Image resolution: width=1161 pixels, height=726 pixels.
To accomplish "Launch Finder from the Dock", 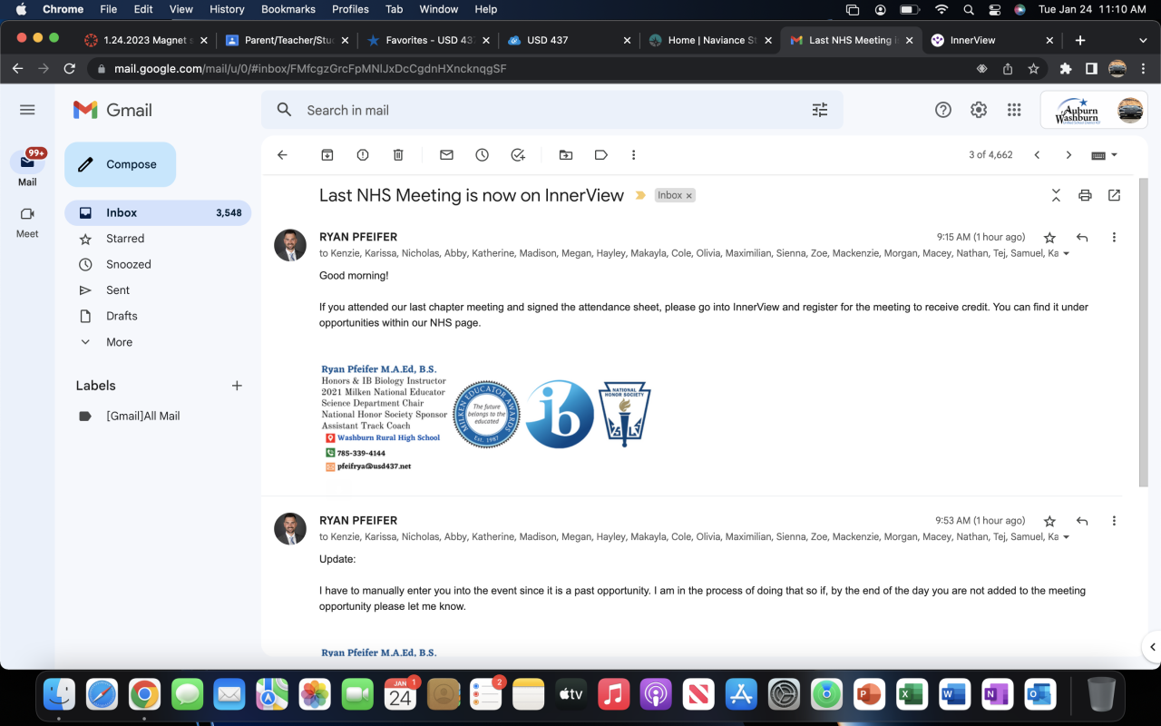I will (x=60, y=694).
